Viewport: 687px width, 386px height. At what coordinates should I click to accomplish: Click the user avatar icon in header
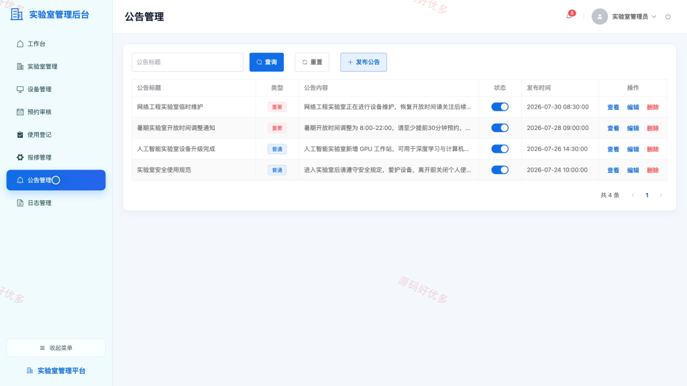600,17
